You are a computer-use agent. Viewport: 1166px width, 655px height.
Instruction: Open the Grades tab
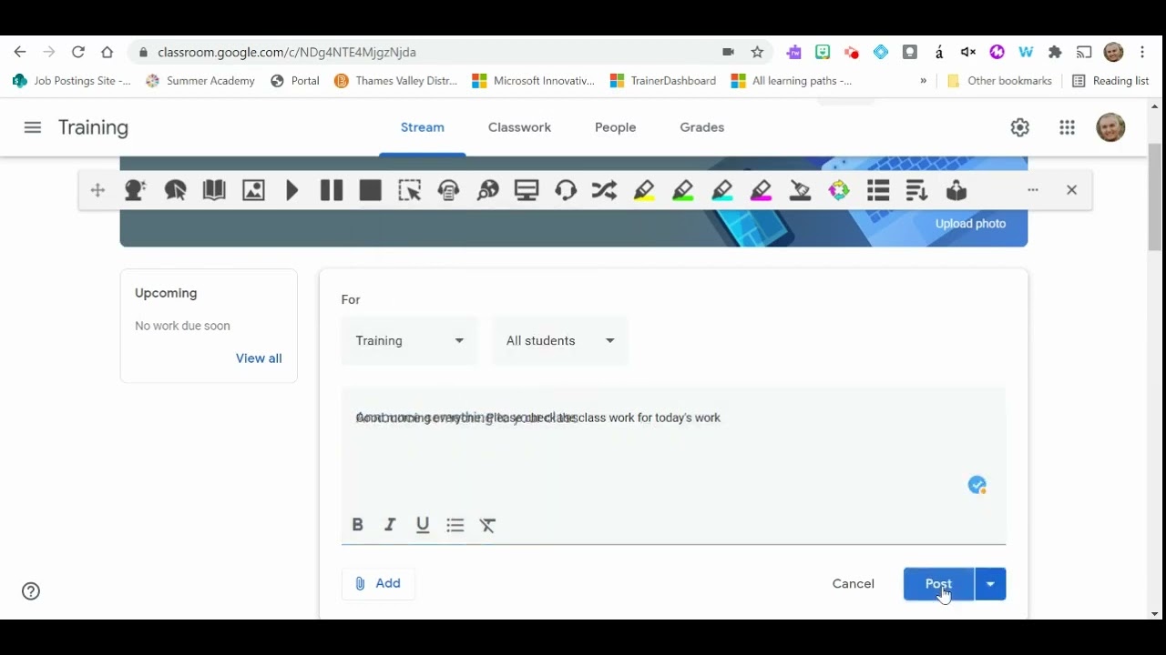click(701, 127)
